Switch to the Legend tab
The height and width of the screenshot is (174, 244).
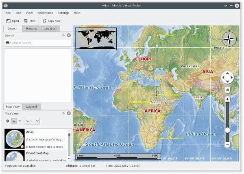point(31,106)
